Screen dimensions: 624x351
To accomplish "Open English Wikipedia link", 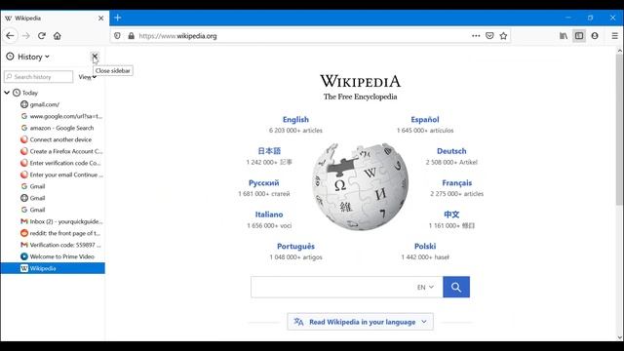I will pyautogui.click(x=295, y=119).
